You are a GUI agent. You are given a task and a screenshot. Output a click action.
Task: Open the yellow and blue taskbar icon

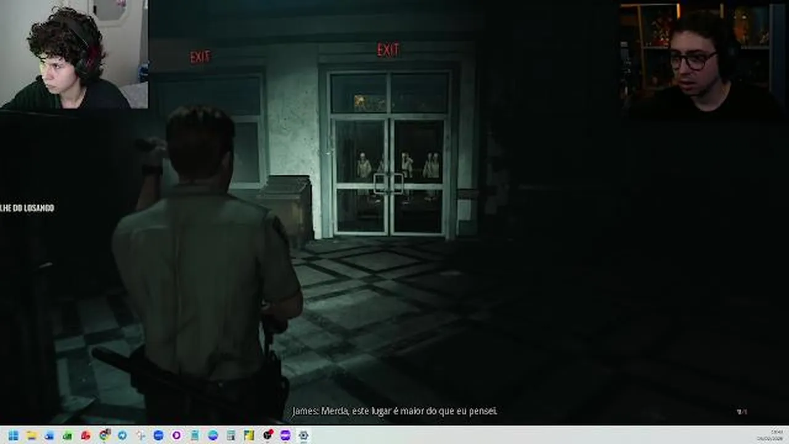(x=249, y=435)
